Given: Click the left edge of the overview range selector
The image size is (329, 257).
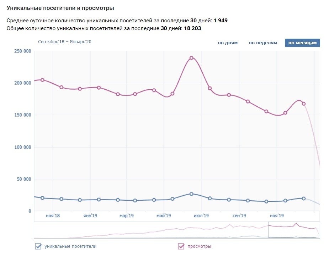Looking at the screenshot, I should [x=268, y=230].
